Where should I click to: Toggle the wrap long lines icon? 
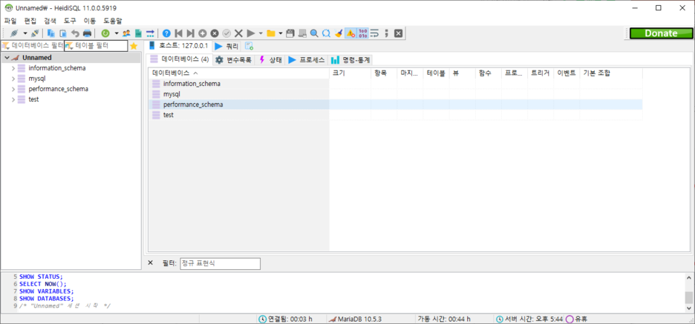tap(374, 33)
